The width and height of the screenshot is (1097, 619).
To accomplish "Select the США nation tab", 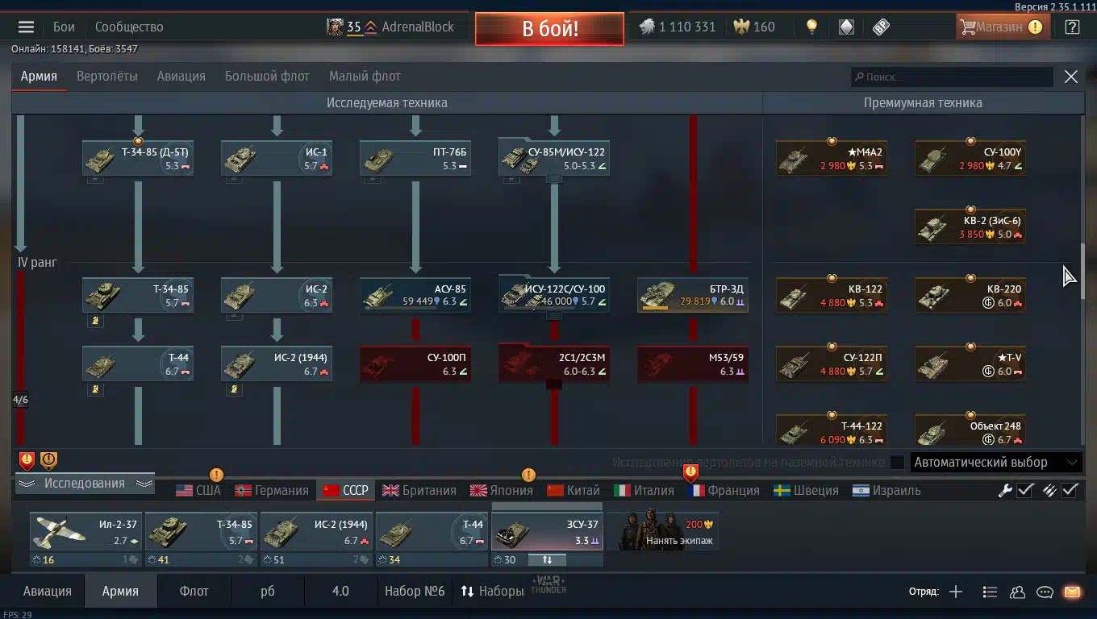I will point(198,490).
